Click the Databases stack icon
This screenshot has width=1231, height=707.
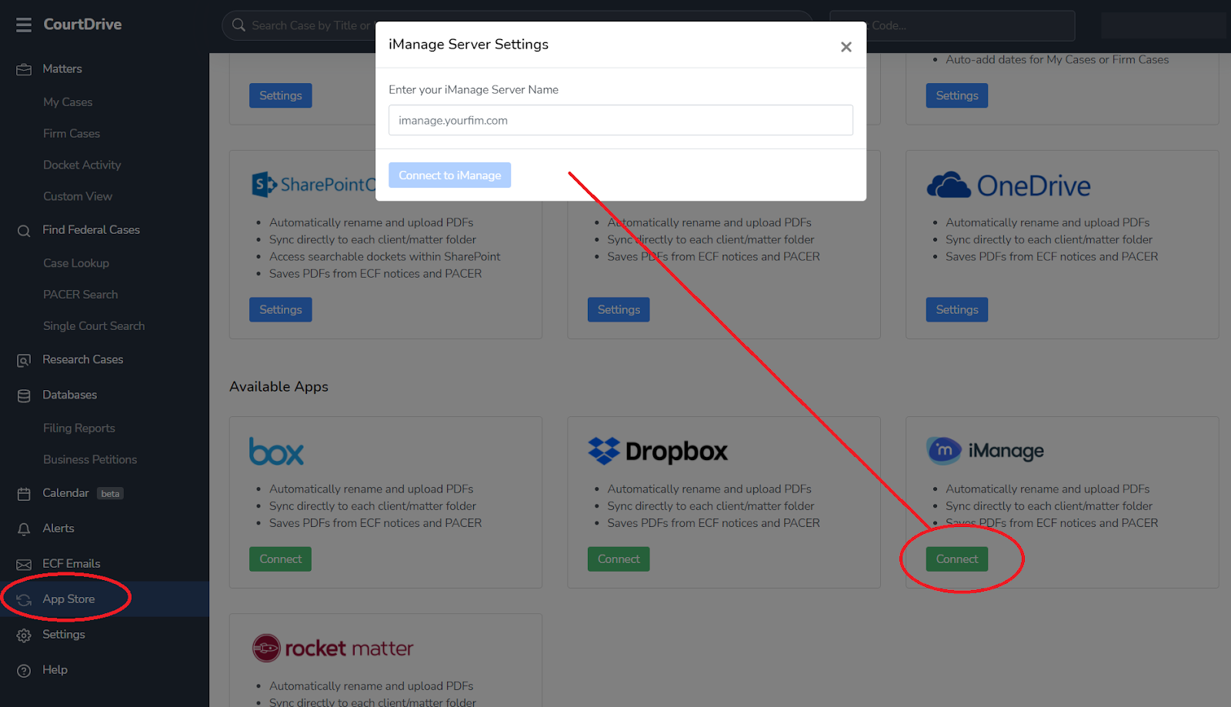(x=24, y=395)
